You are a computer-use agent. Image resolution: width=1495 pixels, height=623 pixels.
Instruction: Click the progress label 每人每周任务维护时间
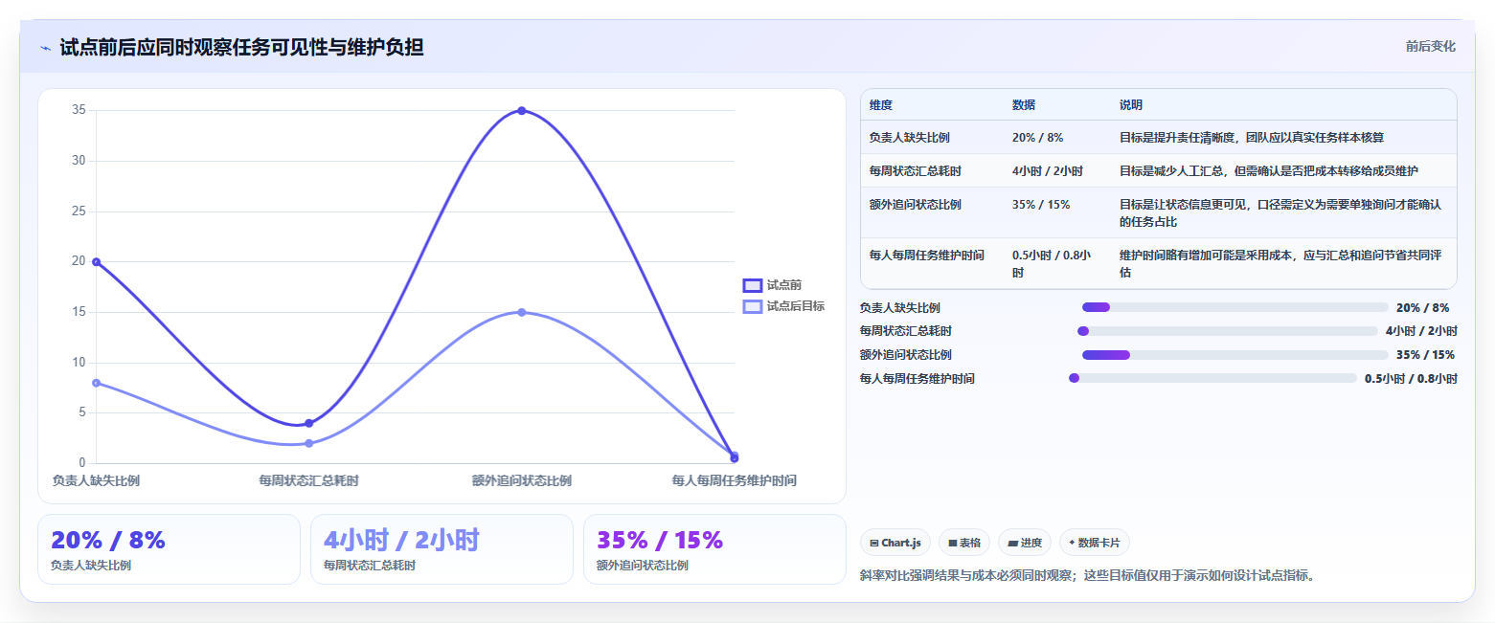point(917,379)
